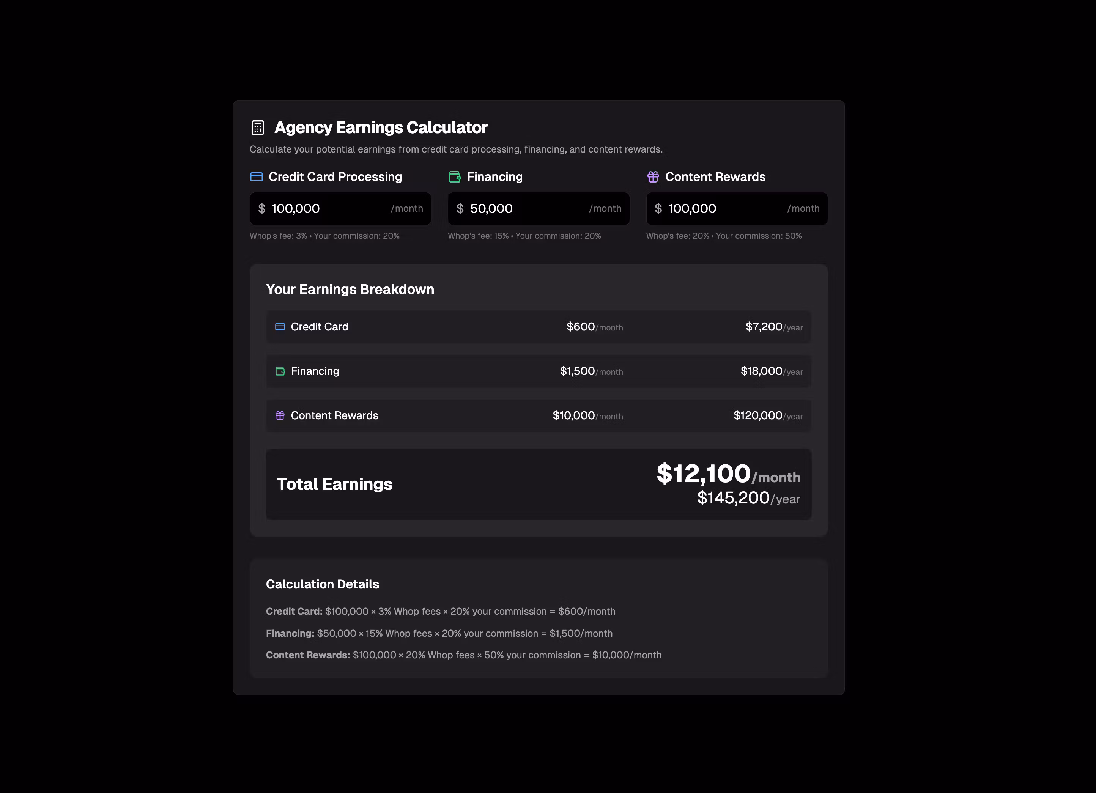Click the calculator icon beside the title

coord(258,127)
